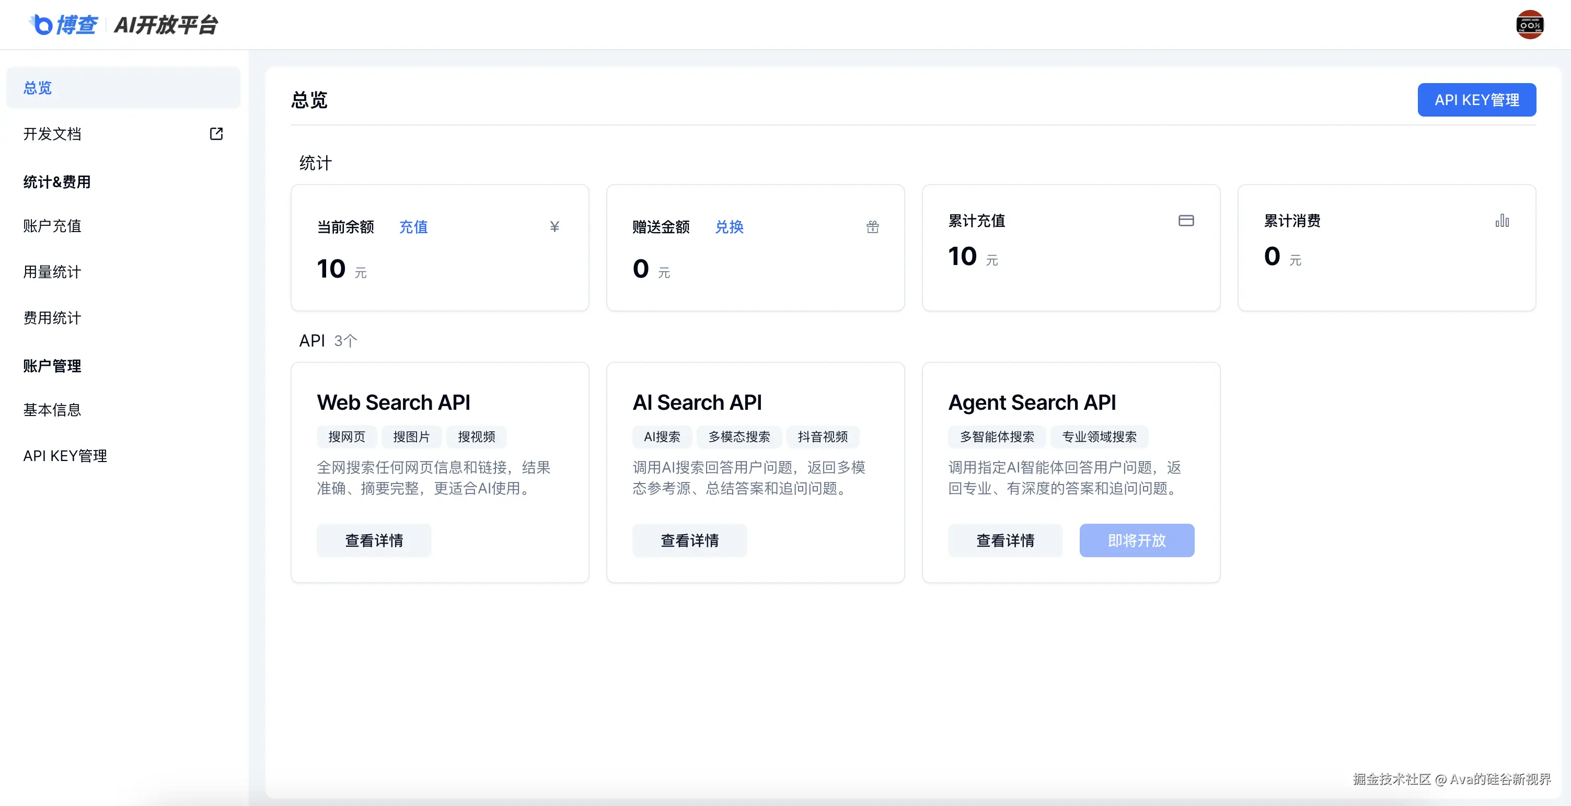1571x806 pixels.
Task: Click the gift icon in 赠送金额 card
Action: pyautogui.click(x=873, y=227)
